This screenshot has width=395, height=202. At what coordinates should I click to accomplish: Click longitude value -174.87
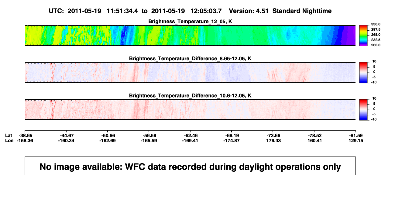232,141
